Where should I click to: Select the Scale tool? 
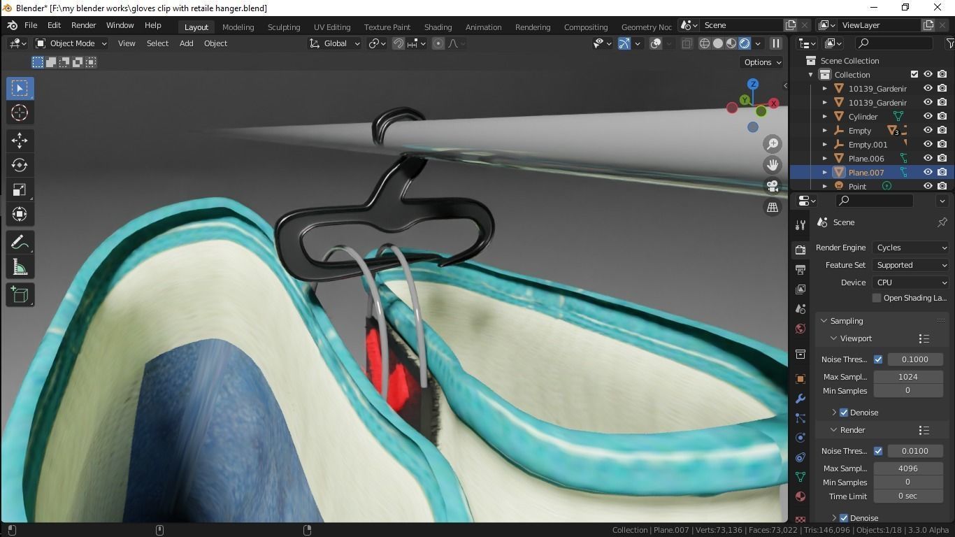point(20,189)
